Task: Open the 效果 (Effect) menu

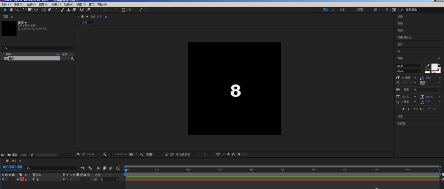Action: (x=56, y=4)
